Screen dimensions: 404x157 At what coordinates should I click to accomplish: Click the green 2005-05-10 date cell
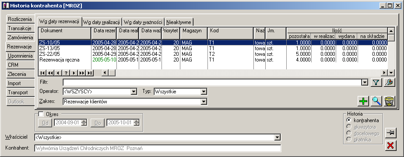tap(104, 60)
